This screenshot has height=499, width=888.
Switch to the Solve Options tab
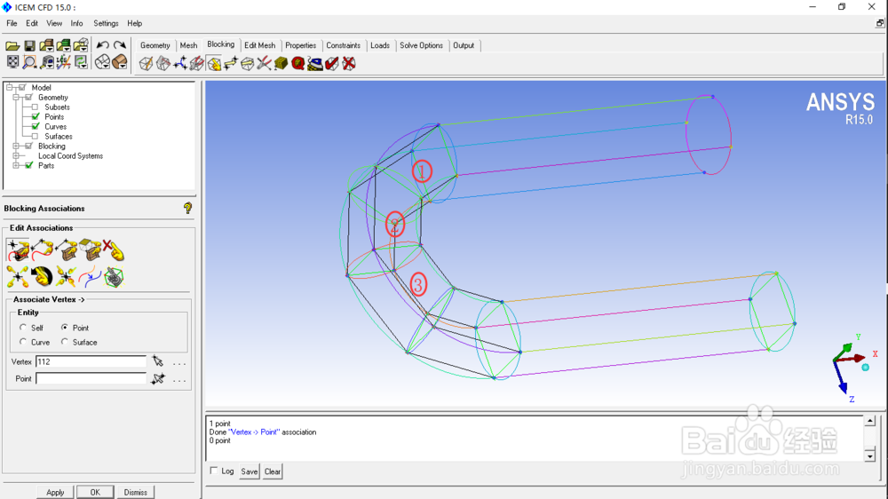(x=421, y=45)
